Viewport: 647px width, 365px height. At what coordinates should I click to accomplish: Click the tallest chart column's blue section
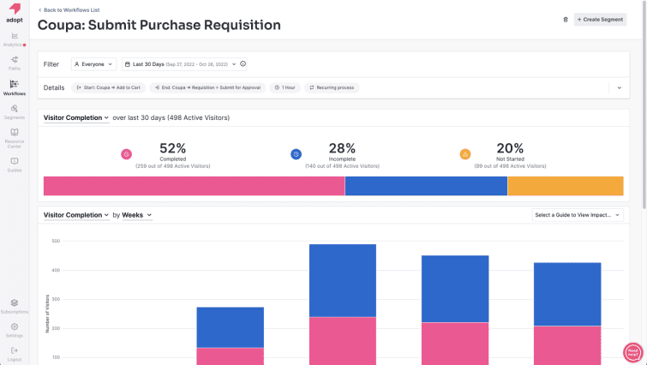click(343, 280)
